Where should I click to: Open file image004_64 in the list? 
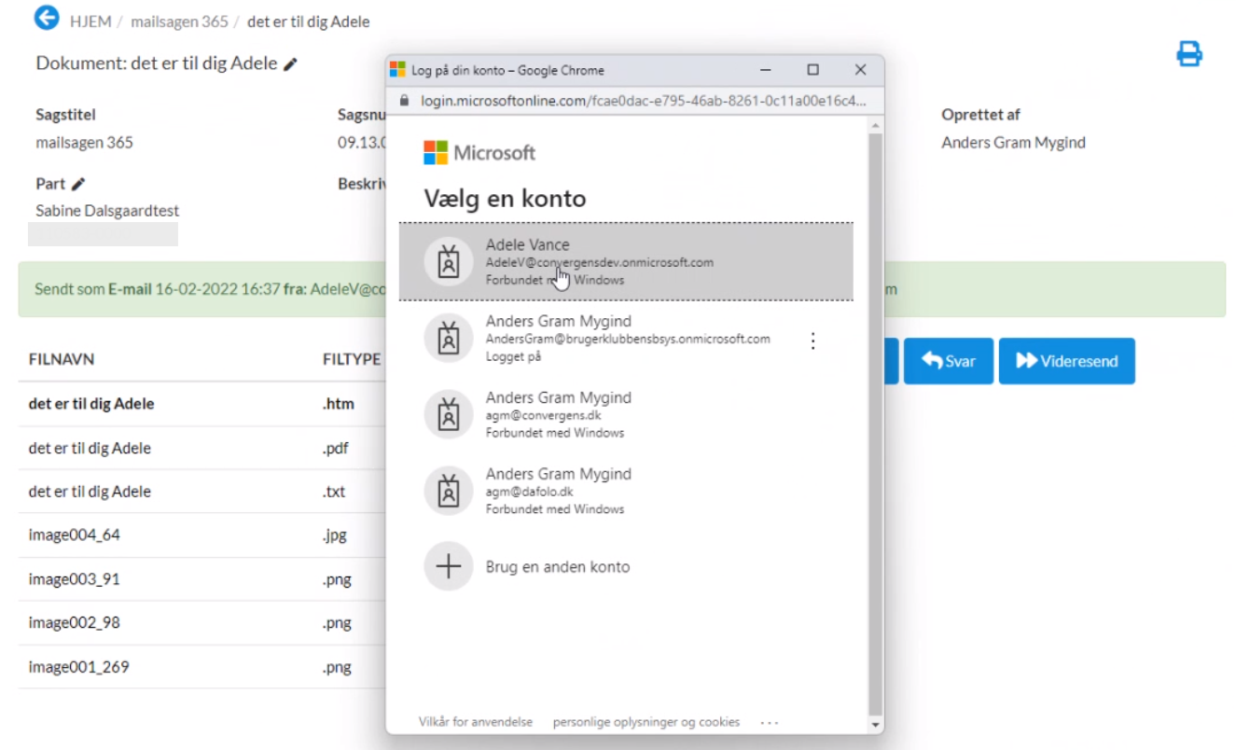(x=75, y=535)
